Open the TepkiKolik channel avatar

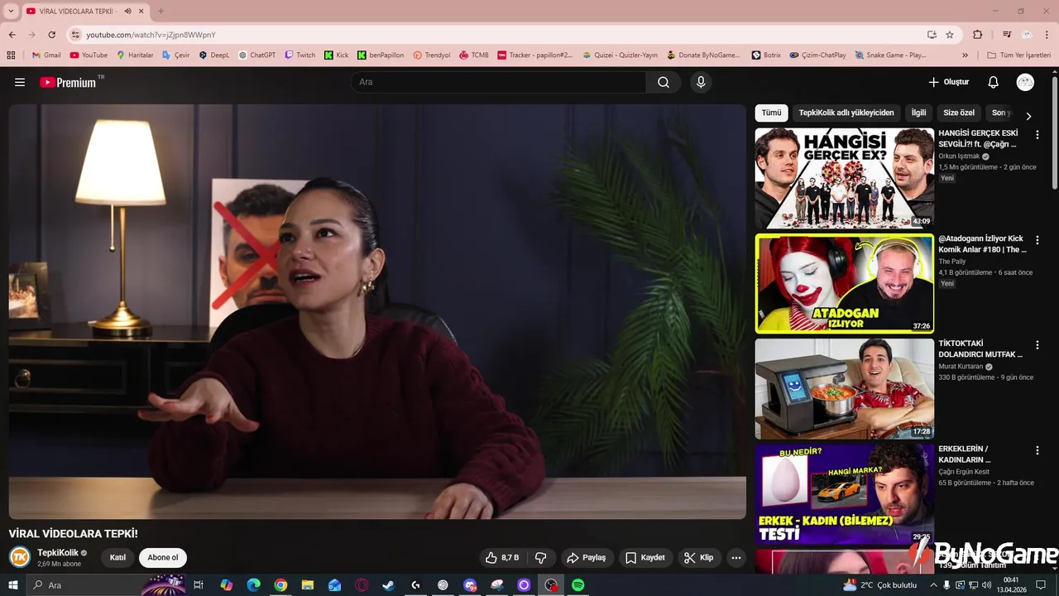(19, 557)
